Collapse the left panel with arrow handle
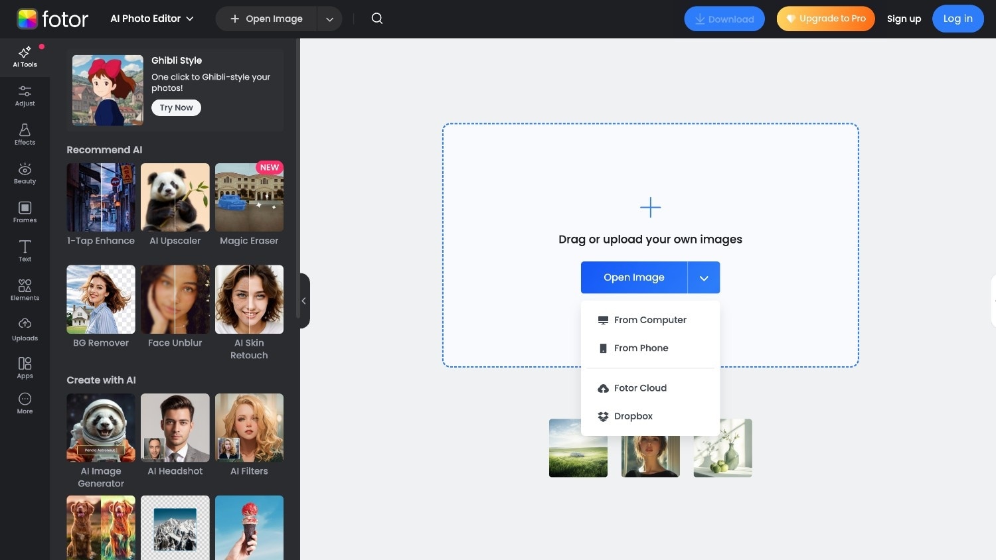This screenshot has width=996, height=560. click(304, 301)
